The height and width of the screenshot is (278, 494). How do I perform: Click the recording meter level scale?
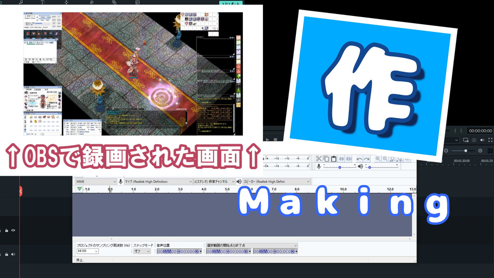tap(287, 158)
